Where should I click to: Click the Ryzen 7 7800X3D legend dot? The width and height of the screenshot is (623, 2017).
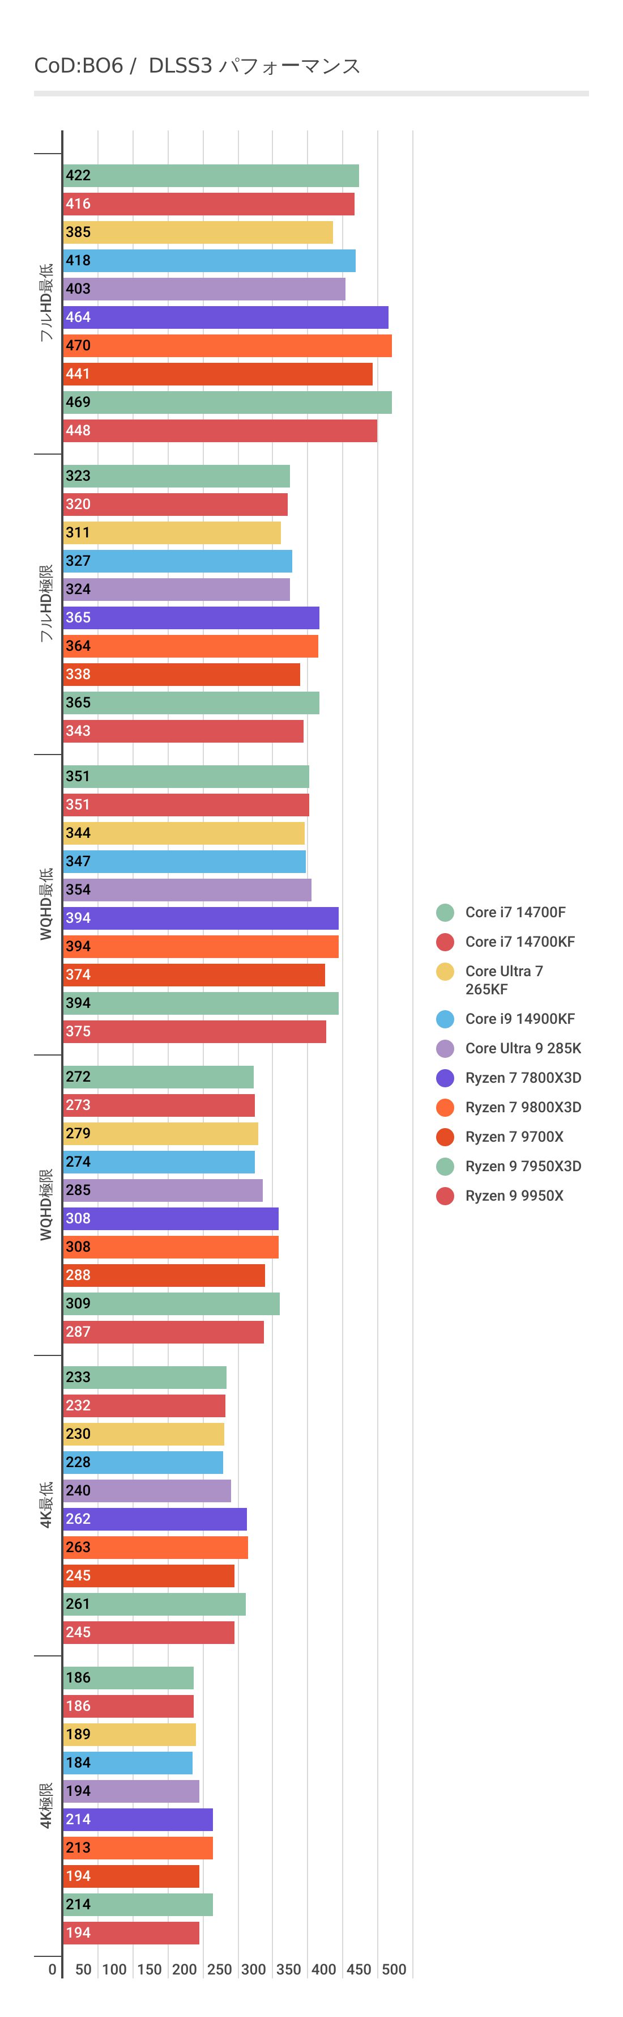click(445, 1078)
